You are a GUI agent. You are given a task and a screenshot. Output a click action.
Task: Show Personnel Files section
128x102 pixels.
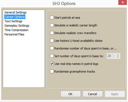[x=14, y=34]
